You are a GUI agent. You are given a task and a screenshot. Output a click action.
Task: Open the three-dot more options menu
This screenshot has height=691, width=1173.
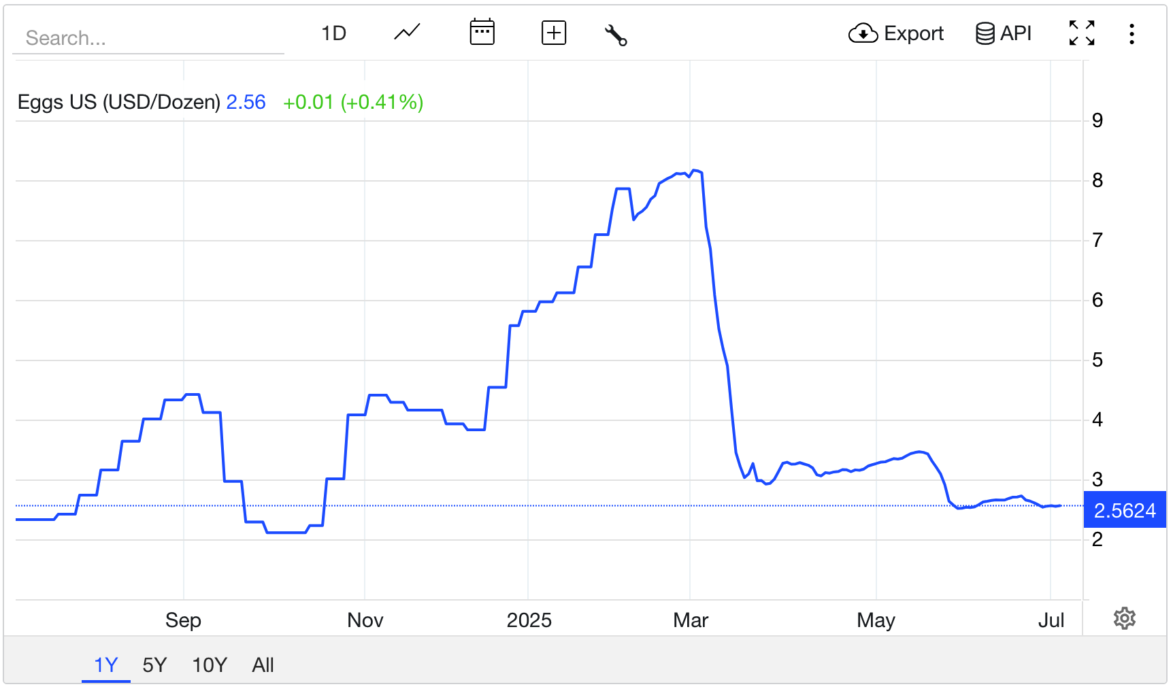click(x=1131, y=34)
